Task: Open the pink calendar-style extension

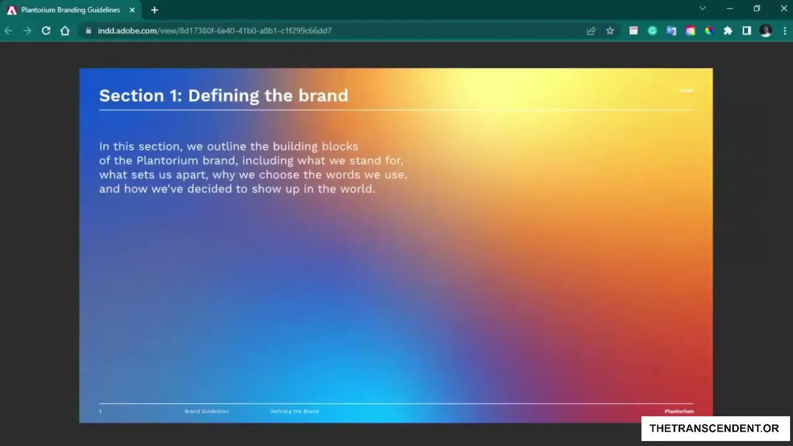Action: click(x=633, y=30)
